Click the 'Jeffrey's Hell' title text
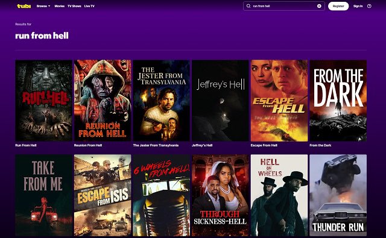Image resolution: width=386 pixels, height=238 pixels. coord(202,145)
